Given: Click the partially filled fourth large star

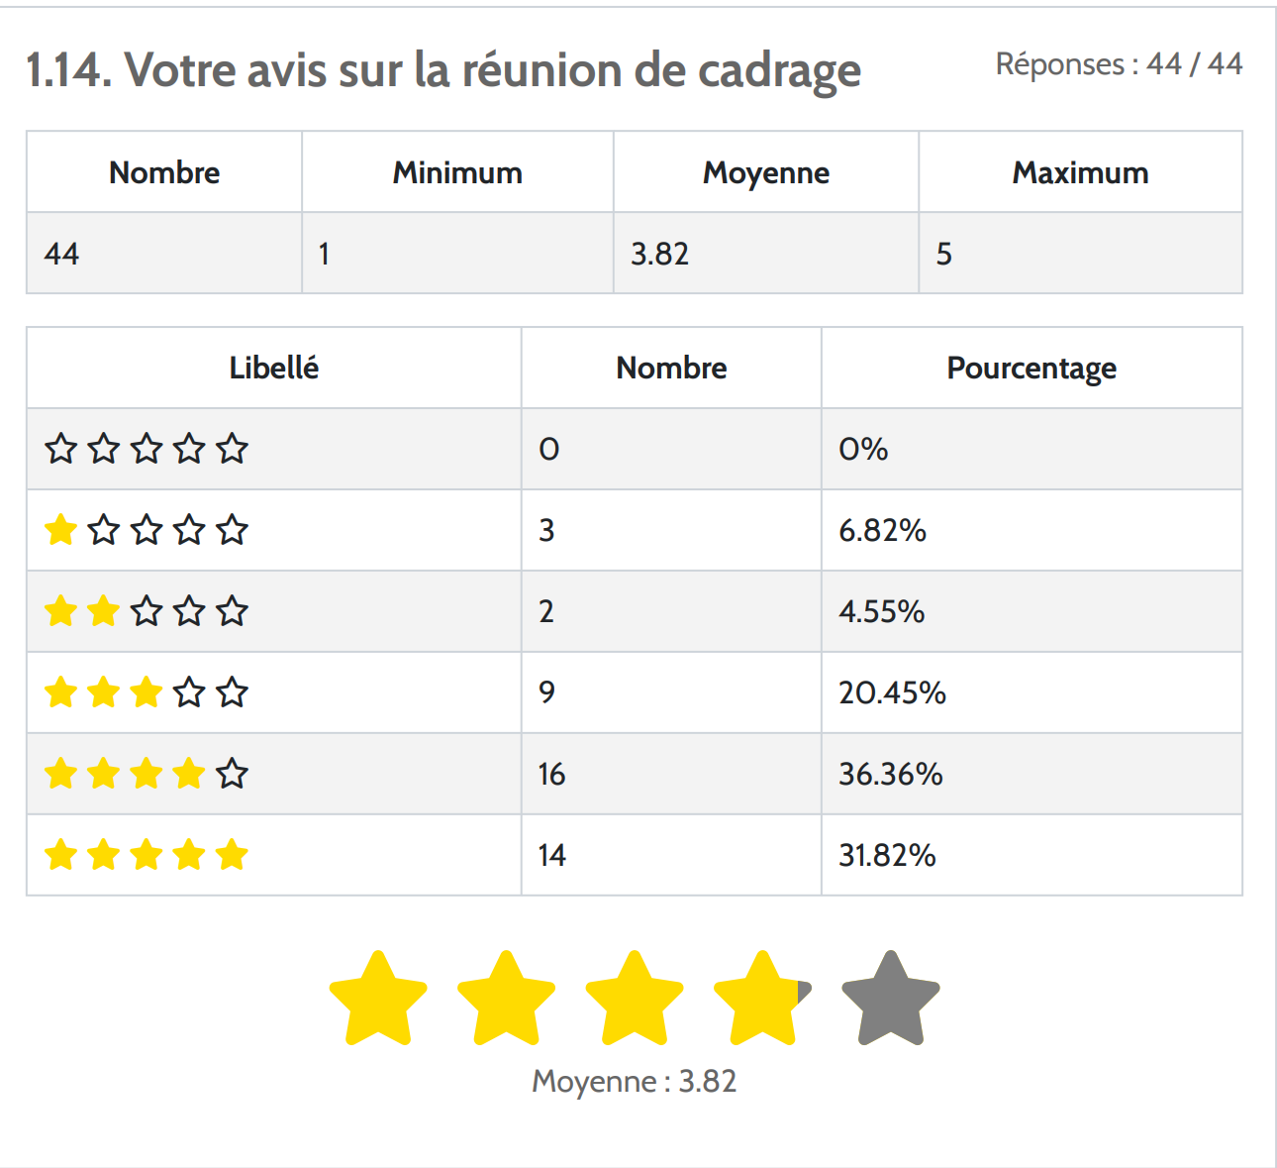Looking at the screenshot, I should pos(762,999).
